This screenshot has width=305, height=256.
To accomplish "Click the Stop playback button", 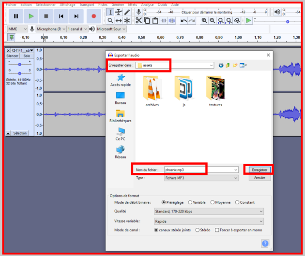I will pyautogui.click(x=46, y=16).
